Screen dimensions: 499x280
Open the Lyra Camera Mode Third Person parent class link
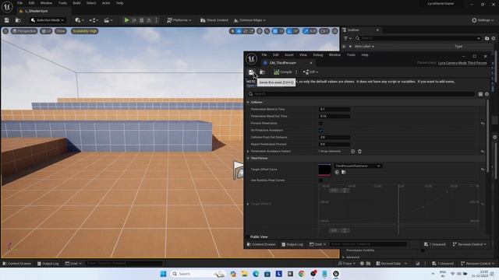(x=462, y=63)
